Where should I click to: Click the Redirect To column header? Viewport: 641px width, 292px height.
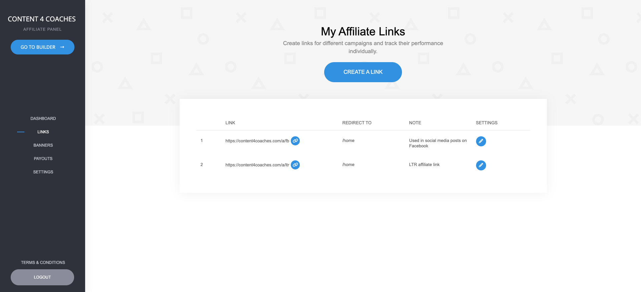(x=357, y=123)
